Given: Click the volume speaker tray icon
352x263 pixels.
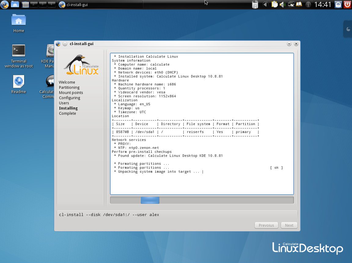Looking at the screenshot, I should [282, 5].
